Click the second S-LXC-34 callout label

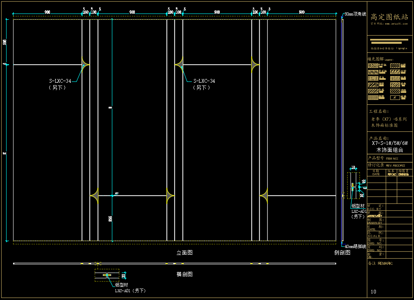(x=204, y=81)
